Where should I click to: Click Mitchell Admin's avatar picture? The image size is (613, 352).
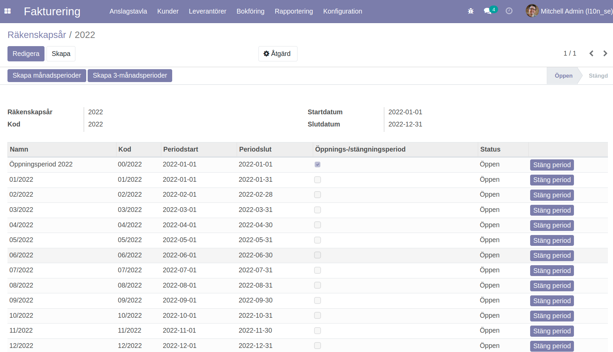[x=532, y=11]
